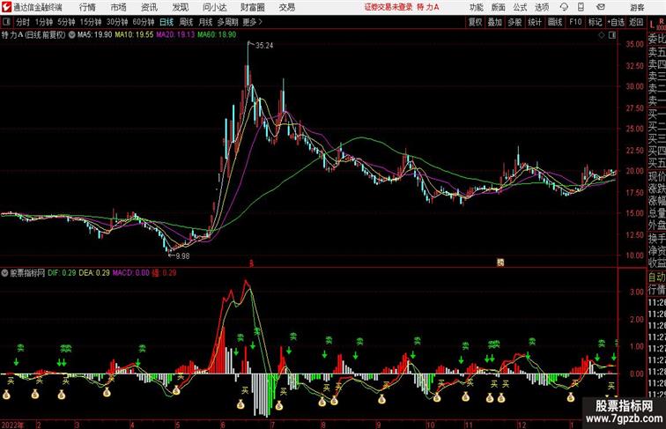Click the 返回 back button
The height and width of the screenshot is (429, 666).
pos(636,22)
